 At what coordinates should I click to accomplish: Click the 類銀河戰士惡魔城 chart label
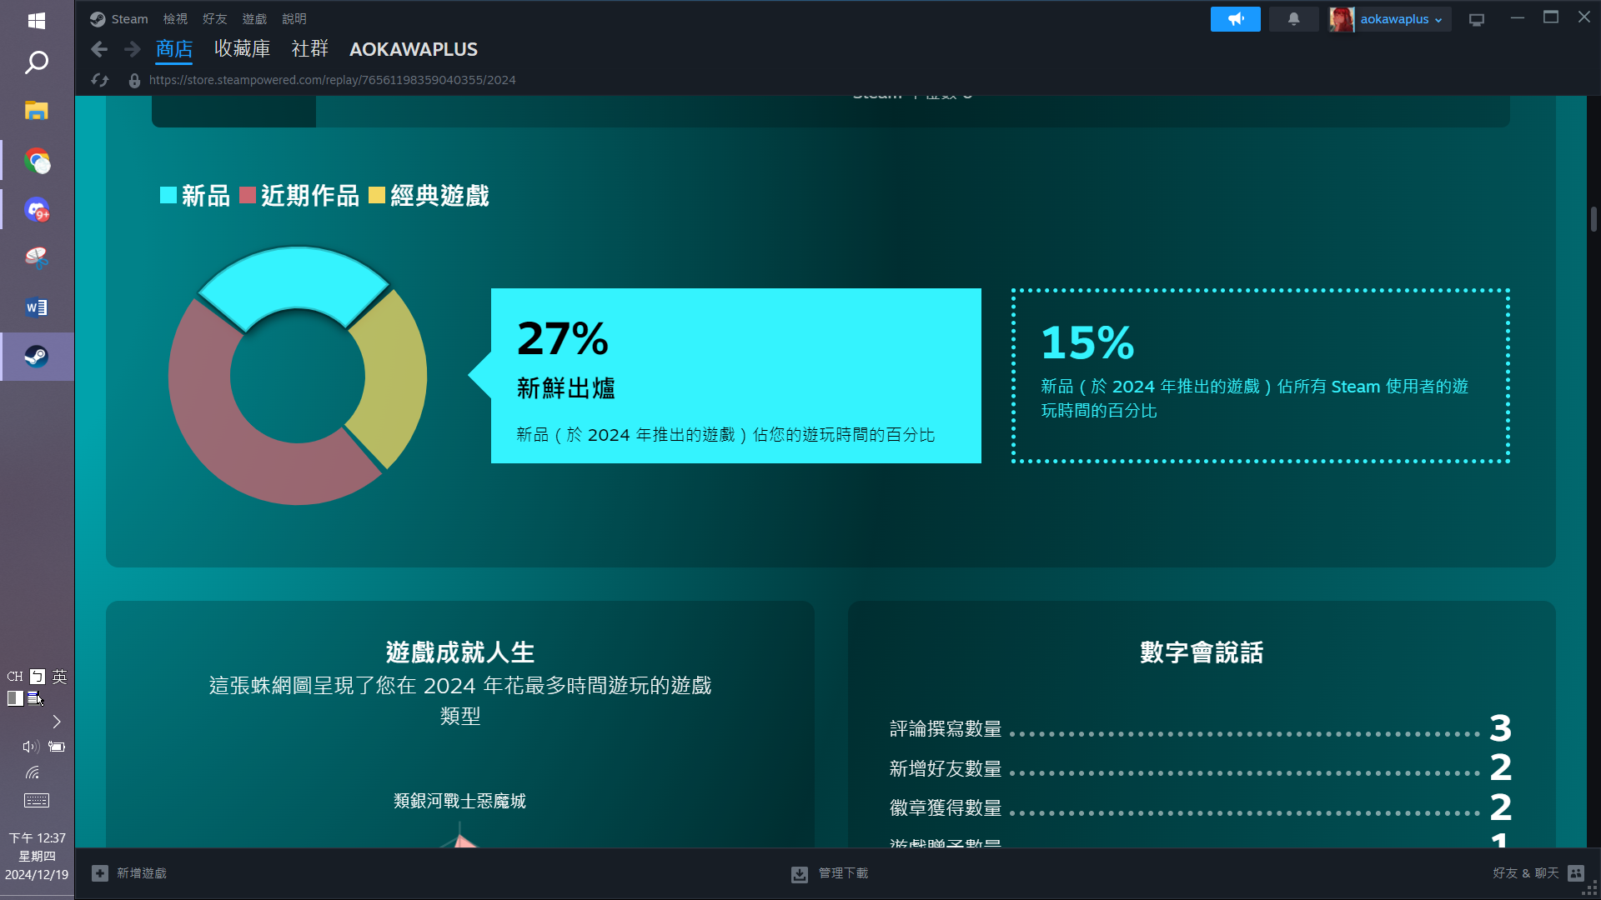tap(460, 801)
